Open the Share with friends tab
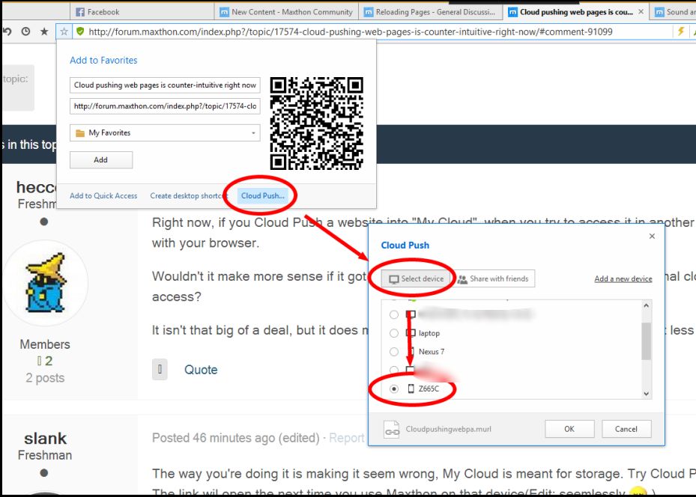696x497 pixels. 493,279
